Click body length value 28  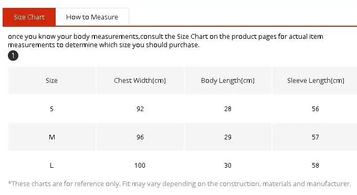228,109
